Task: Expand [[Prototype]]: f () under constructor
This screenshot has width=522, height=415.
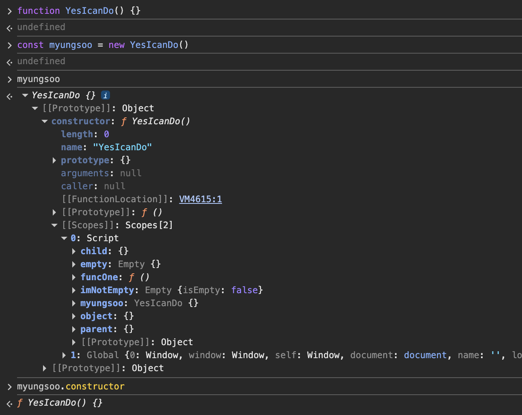Action: coord(54,212)
